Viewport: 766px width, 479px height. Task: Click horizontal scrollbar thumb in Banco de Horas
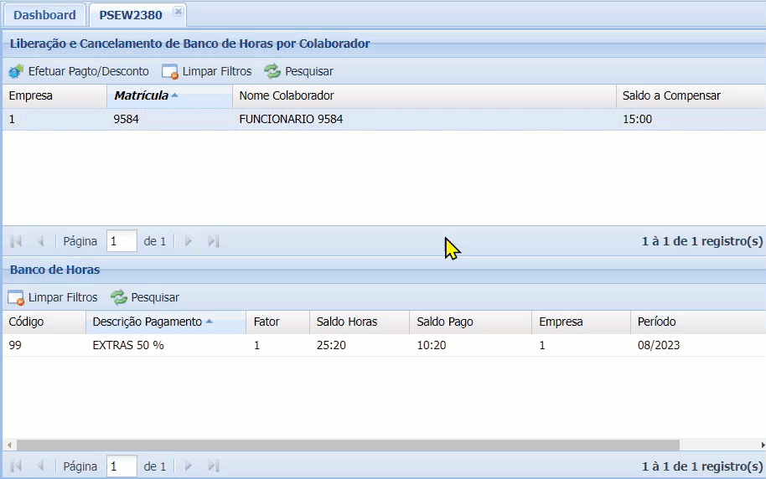click(348, 445)
